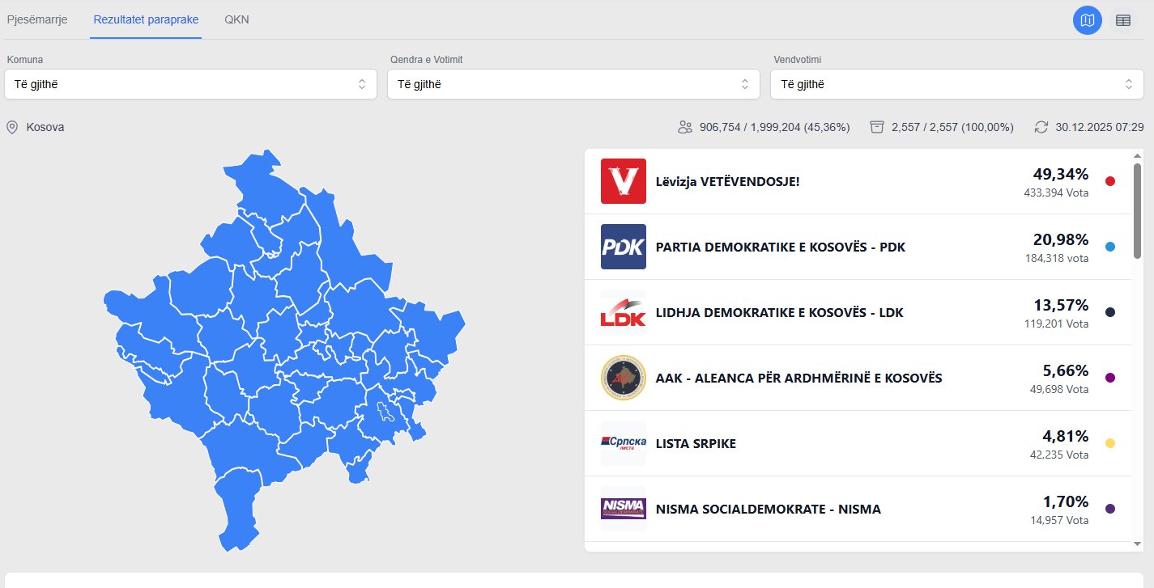Click the VETËVENDOSJE party logo
Image resolution: width=1154 pixels, height=588 pixels.
[624, 181]
